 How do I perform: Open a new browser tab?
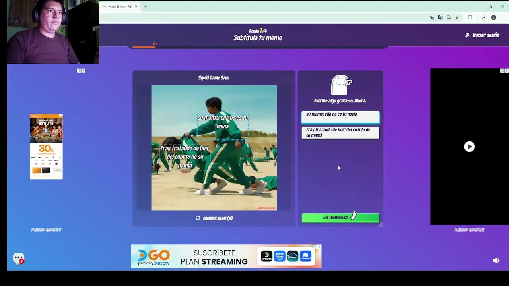[x=146, y=6]
